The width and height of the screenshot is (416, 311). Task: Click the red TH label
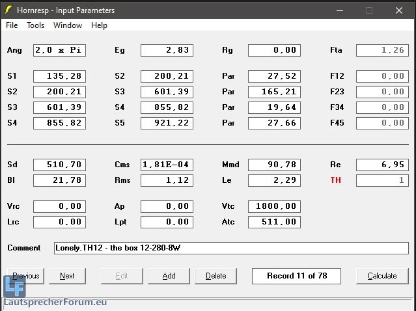pos(336,180)
